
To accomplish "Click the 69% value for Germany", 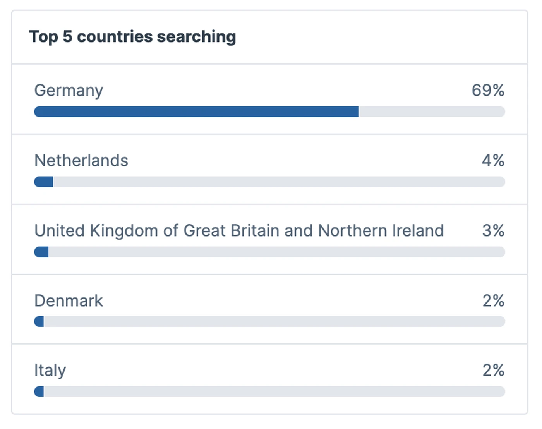I will [x=488, y=90].
